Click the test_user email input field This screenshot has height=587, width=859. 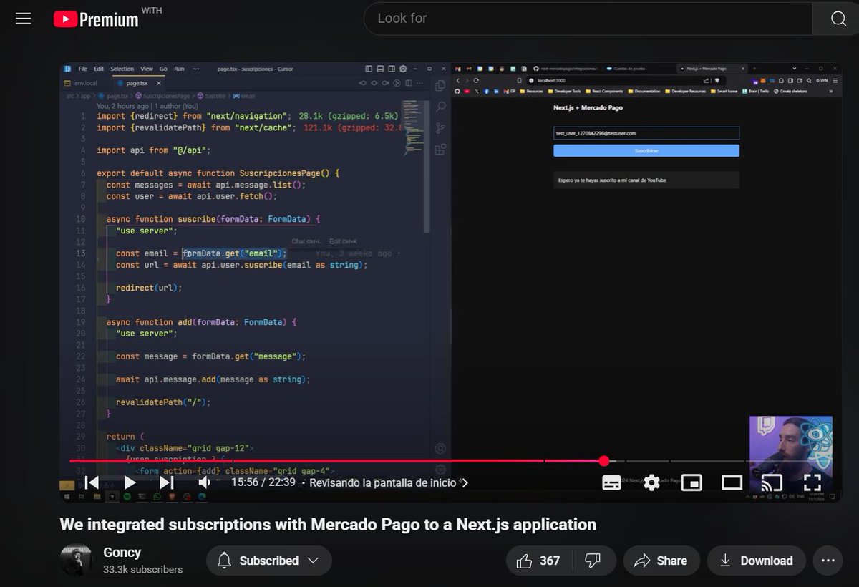(x=646, y=132)
